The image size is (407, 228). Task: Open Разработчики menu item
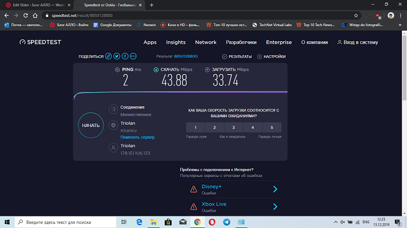coord(241,42)
